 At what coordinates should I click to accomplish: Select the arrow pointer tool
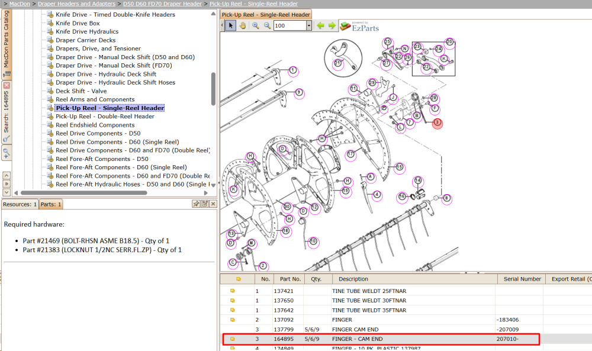230,25
